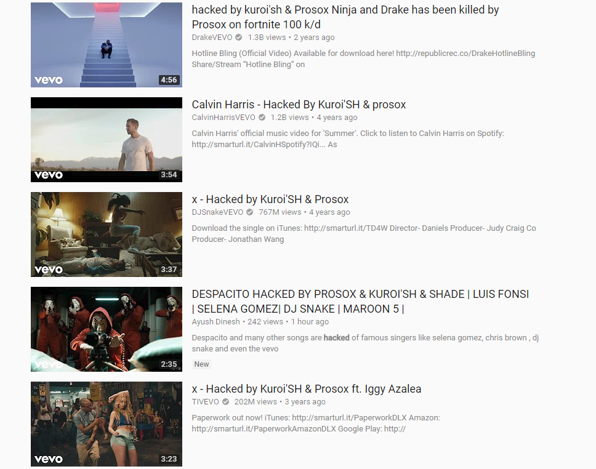The height and width of the screenshot is (469, 596).
Task: Click the 'New' badge under Despacito video
Action: 201,364
